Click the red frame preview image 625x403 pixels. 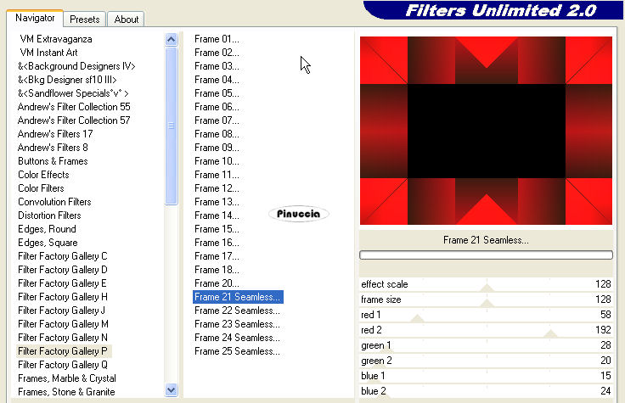pos(486,131)
